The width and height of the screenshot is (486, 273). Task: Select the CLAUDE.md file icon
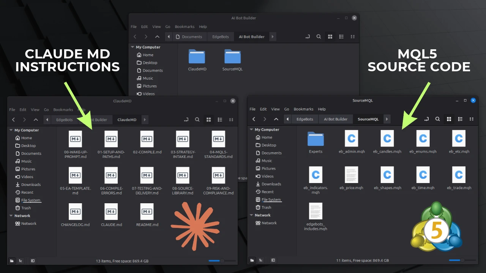pos(111,212)
